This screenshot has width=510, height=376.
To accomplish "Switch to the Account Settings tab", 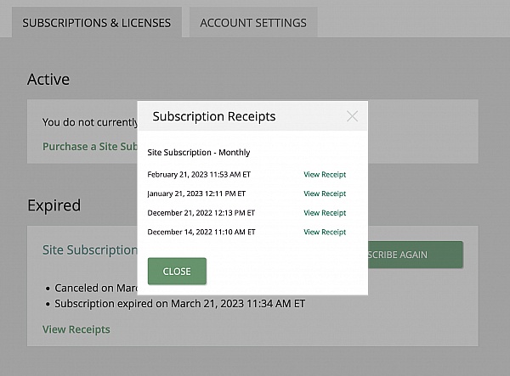I will pyautogui.click(x=253, y=23).
